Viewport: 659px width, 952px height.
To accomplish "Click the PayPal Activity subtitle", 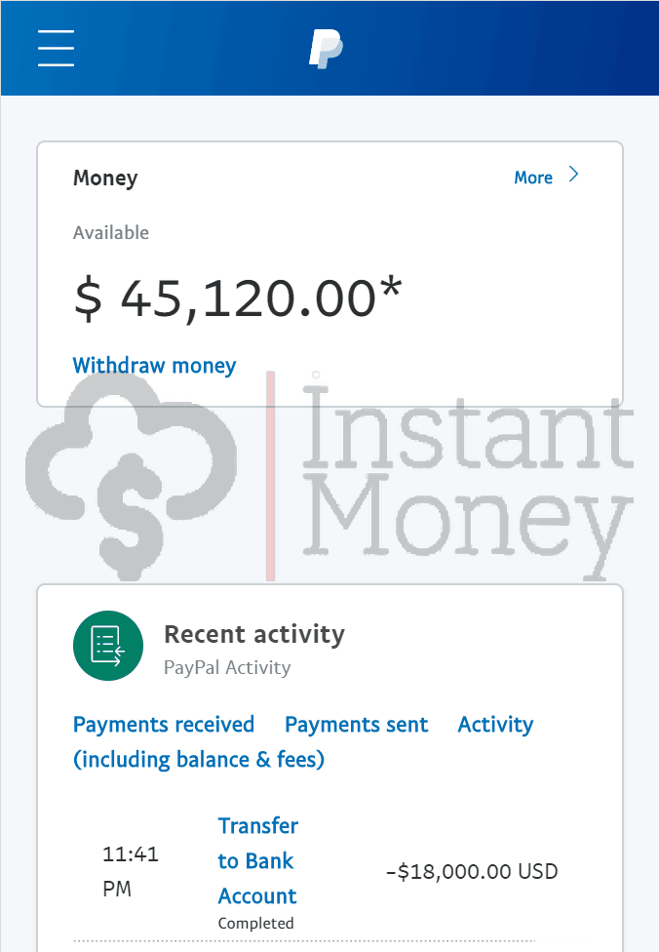I will tap(227, 667).
